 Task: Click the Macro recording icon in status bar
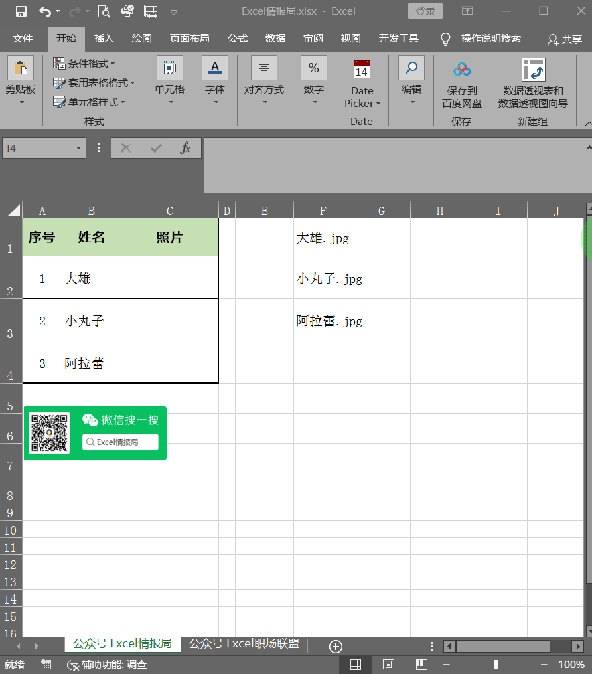pos(46,665)
